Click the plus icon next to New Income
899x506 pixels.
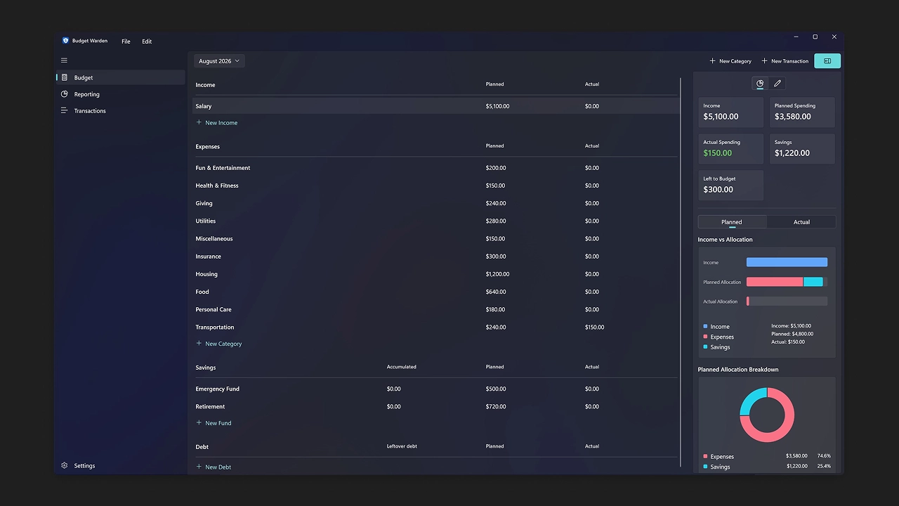tap(199, 122)
